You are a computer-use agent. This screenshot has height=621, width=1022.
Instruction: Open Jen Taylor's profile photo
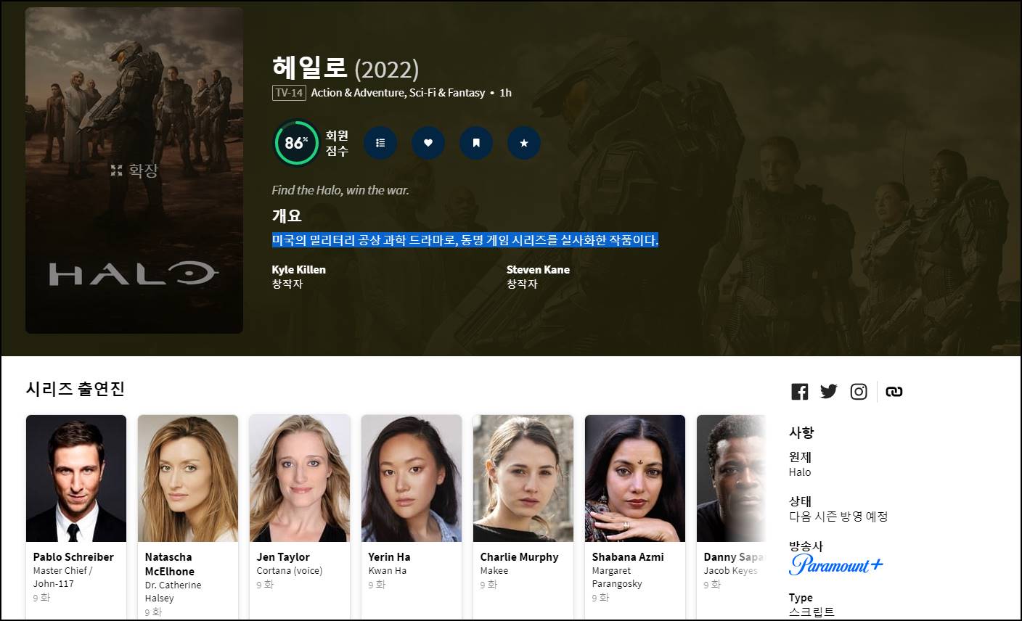[x=300, y=478]
